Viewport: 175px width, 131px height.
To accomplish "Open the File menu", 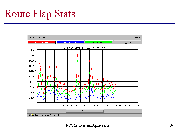I will [x=32, y=38].
